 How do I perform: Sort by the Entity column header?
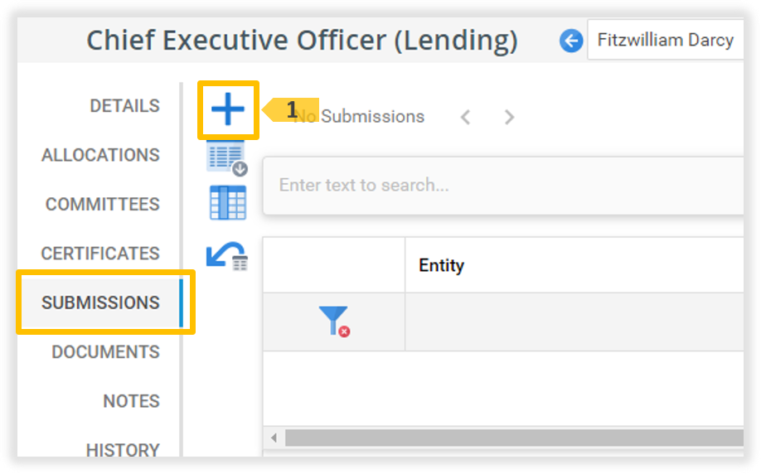[442, 265]
